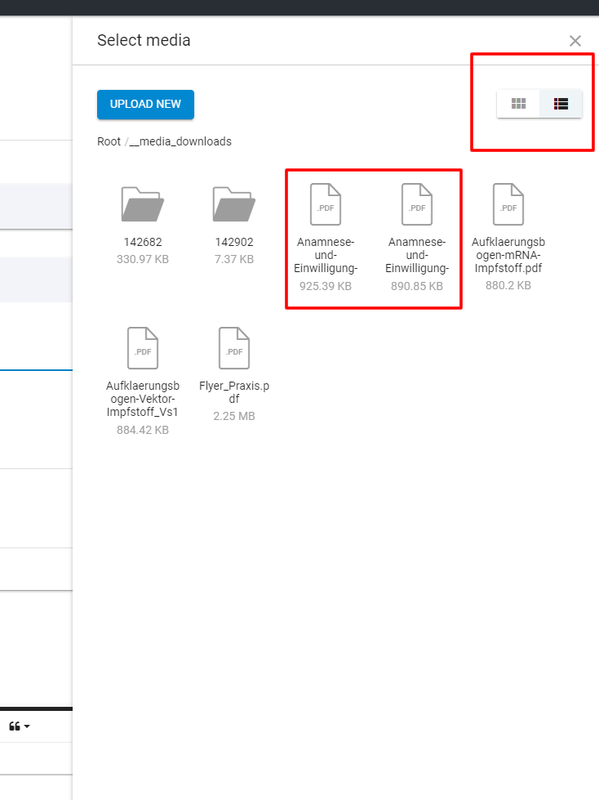
Task: Close the Select media dialog
Action: (x=575, y=41)
